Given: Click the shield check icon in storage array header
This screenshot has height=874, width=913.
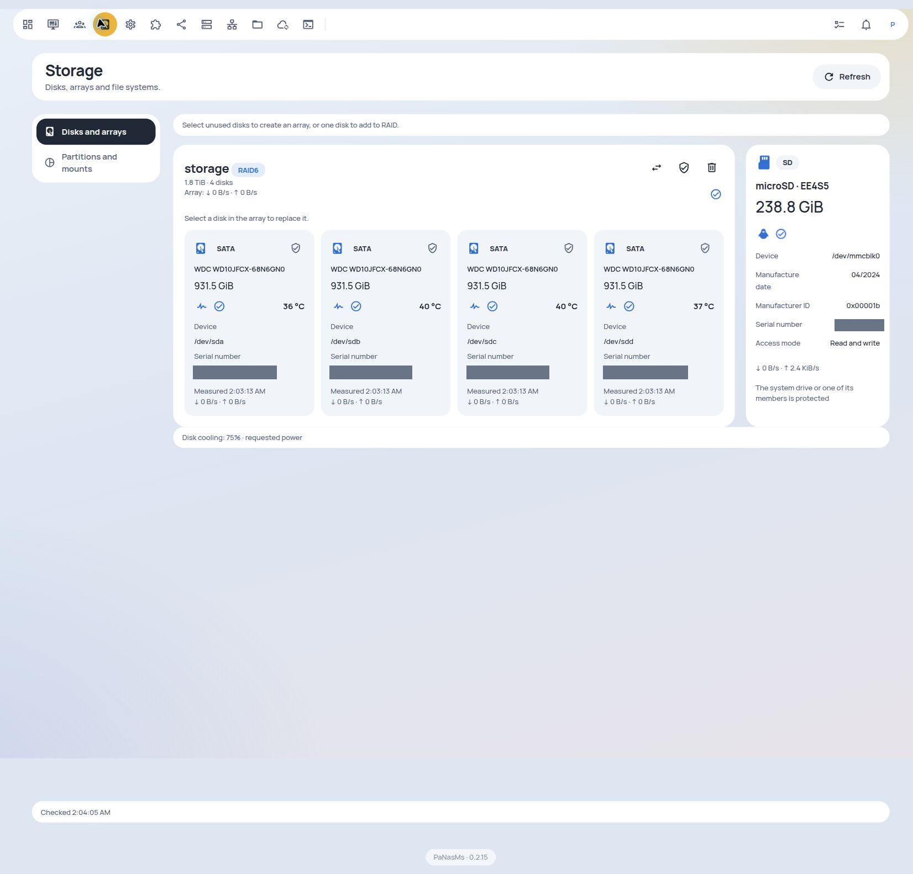Looking at the screenshot, I should (684, 167).
